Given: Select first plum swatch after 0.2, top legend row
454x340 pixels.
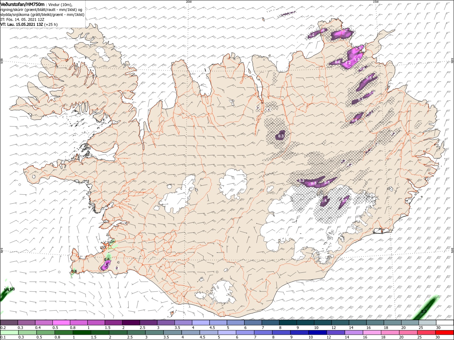Looking at the screenshot, I should click(9, 323).
